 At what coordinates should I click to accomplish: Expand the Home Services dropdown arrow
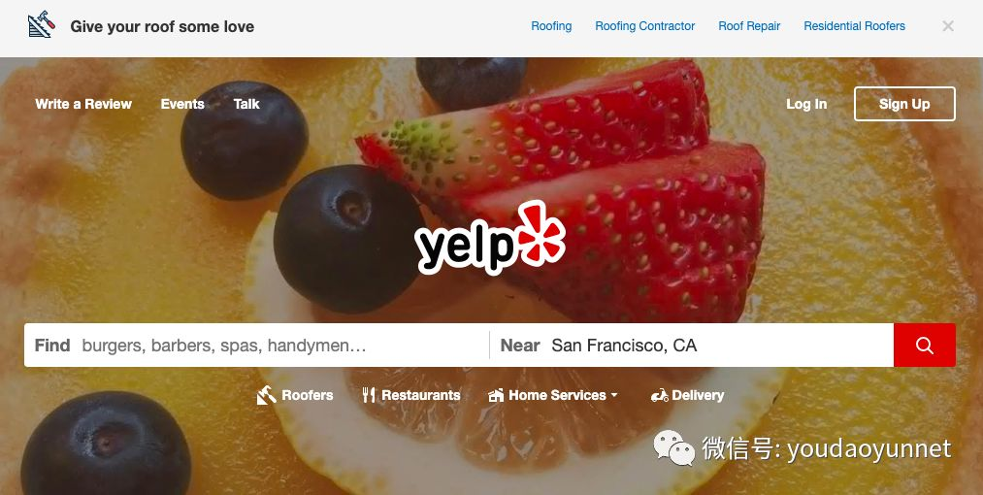pos(614,395)
